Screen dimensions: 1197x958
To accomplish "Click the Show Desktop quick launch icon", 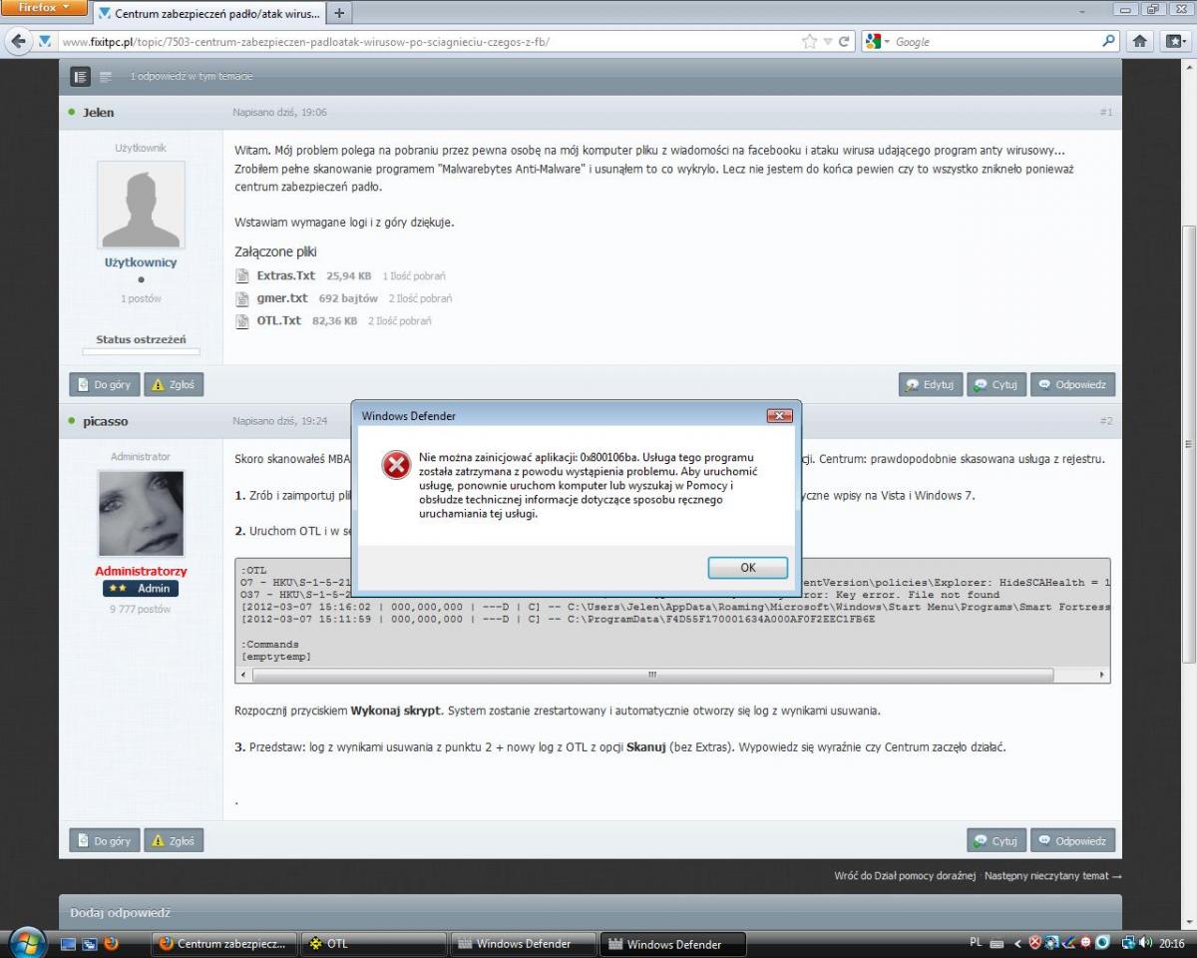I will pos(69,943).
